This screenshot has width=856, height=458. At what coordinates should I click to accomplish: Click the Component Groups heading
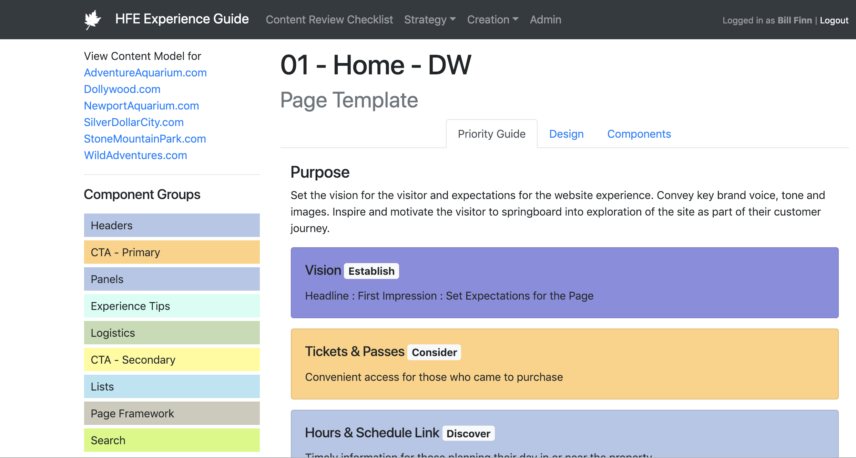[x=142, y=195]
